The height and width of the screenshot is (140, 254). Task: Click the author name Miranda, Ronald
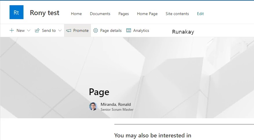point(116,104)
